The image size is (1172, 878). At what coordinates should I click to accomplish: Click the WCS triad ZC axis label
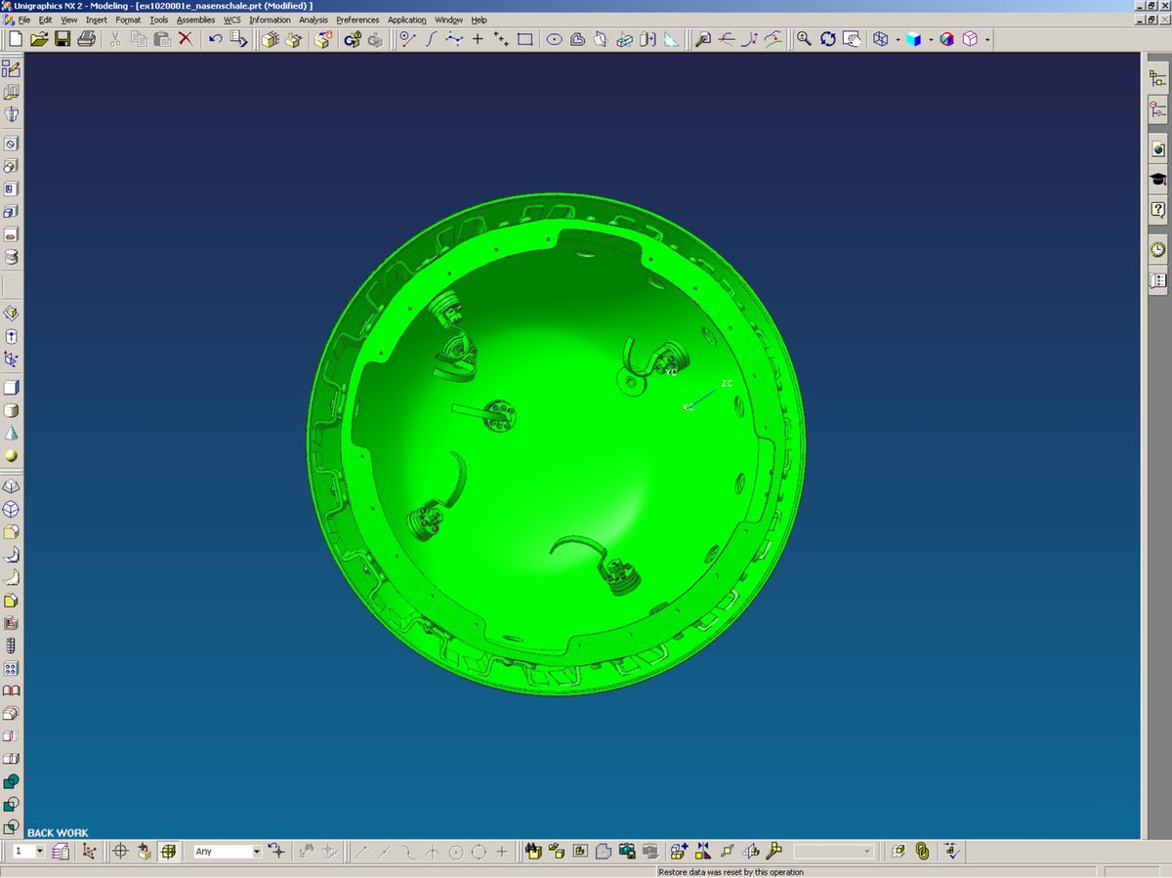pyautogui.click(x=726, y=384)
